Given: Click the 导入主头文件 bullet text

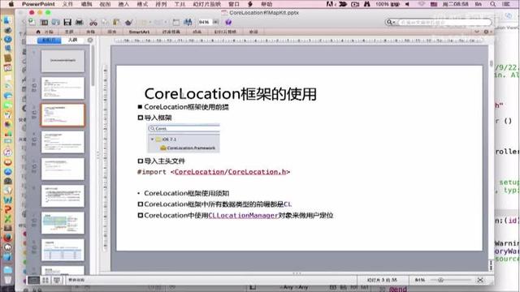Looking at the screenshot, I should 164,161.
